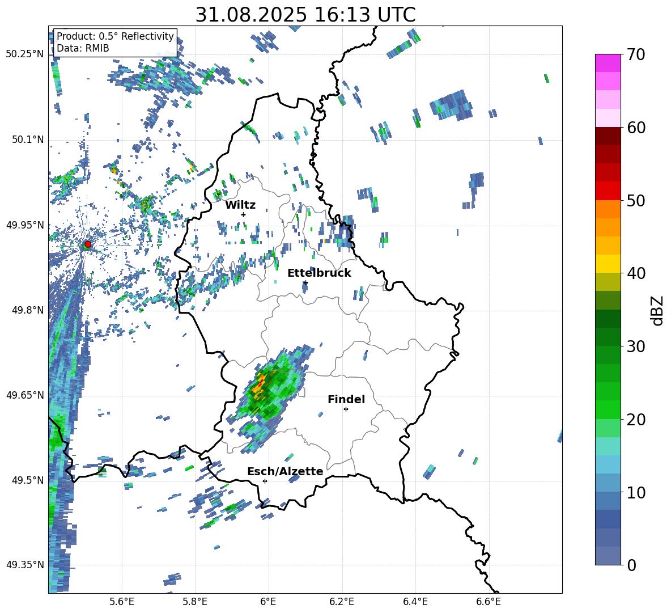Click the 30 dBZ colorbar label
This screenshot has width=671, height=613.
click(636, 346)
